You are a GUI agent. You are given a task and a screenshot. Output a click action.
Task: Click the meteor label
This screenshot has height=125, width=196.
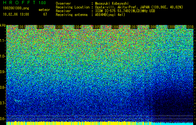[44, 10]
